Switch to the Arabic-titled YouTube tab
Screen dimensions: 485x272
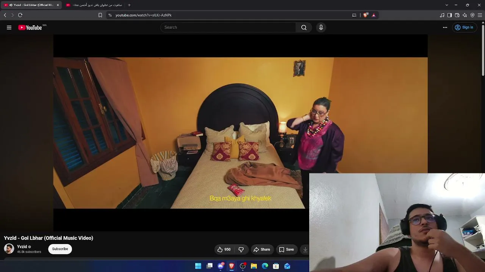click(94, 5)
